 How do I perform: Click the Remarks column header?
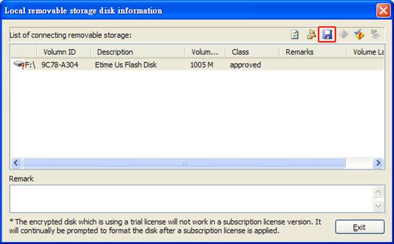[x=313, y=52]
